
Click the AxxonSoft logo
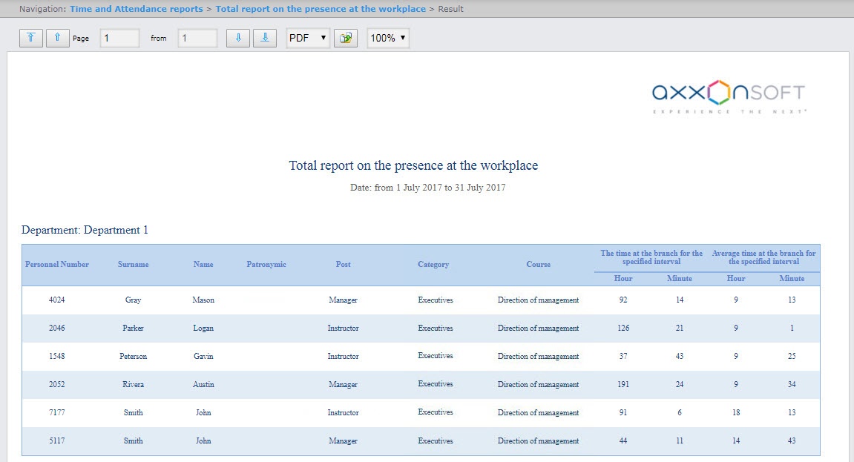[728, 96]
